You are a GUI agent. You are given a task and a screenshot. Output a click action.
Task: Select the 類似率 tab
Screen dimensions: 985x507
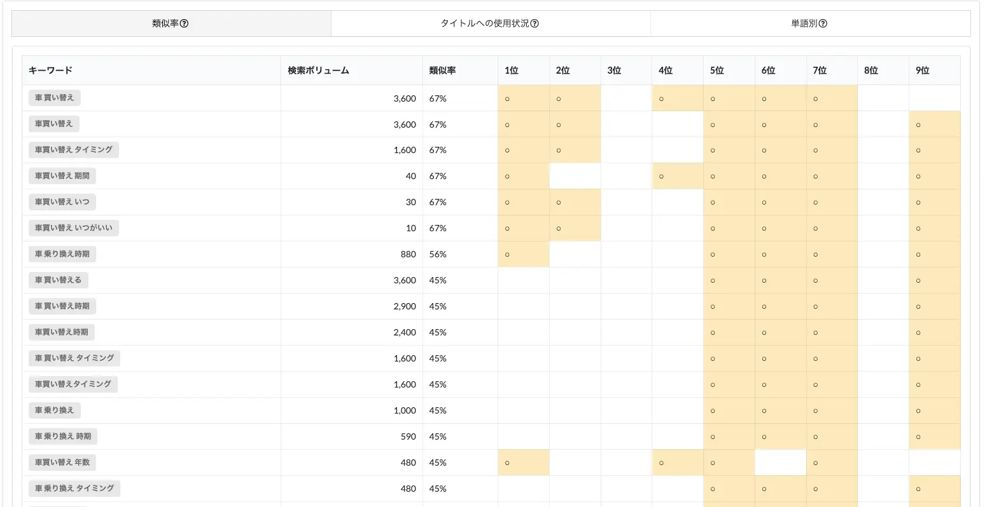[x=165, y=24]
